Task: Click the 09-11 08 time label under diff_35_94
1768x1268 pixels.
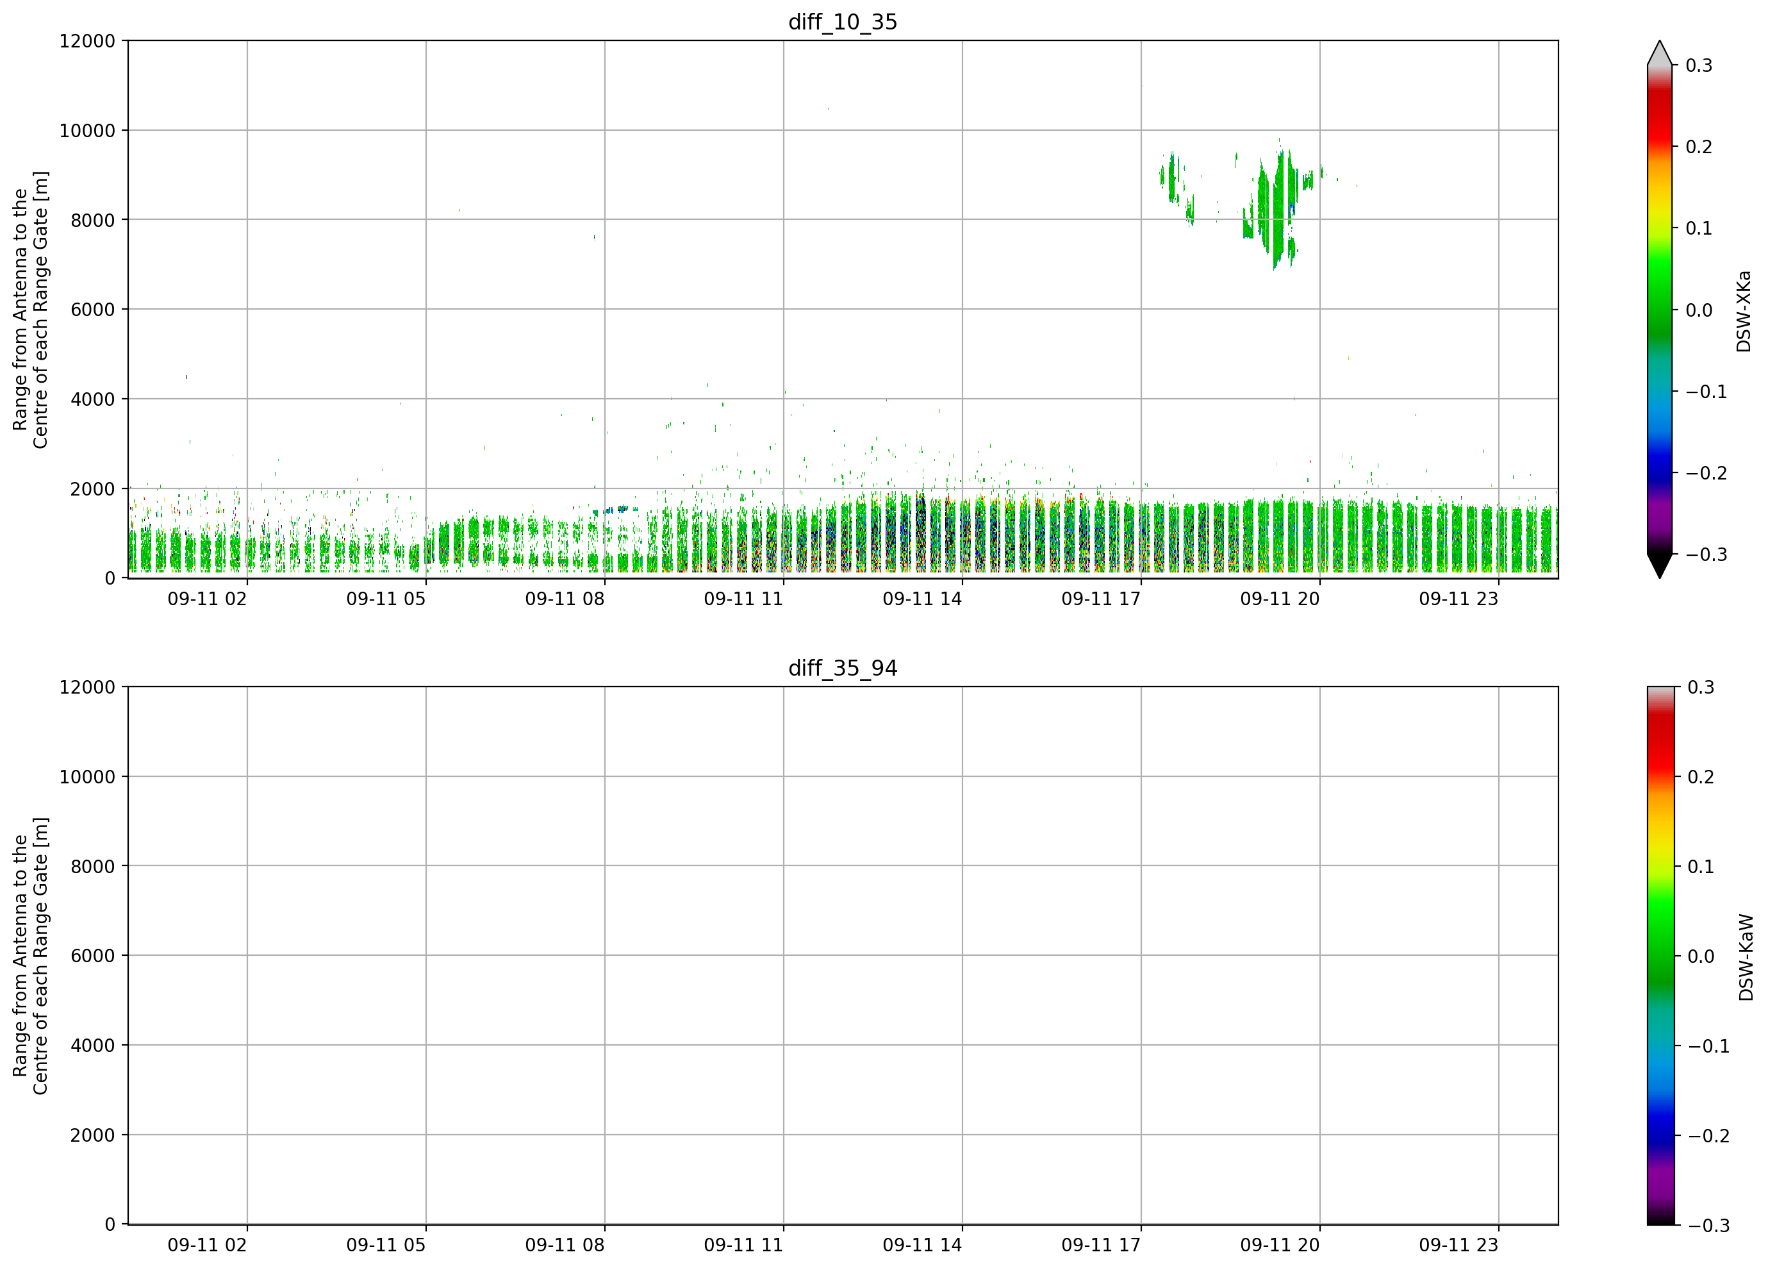Action: (x=565, y=1246)
